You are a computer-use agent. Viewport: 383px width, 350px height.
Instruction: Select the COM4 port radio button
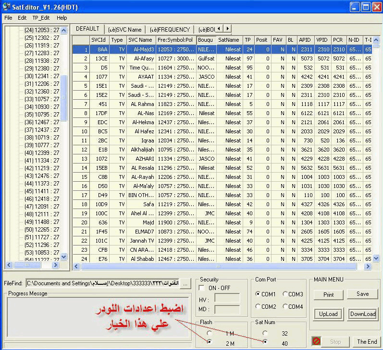pyautogui.click(x=285, y=306)
